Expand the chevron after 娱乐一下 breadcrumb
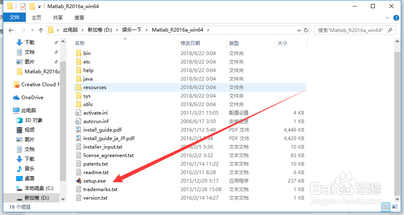This screenshot has width=404, height=215. pos(147,30)
